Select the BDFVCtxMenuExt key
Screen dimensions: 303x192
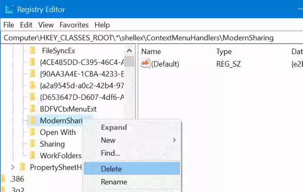click(68, 109)
